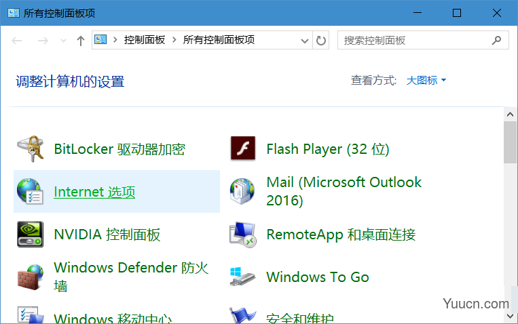Screen dimensions: 518x324
Task: Open Windows Defender 防火墙 link
Action: [131, 277]
